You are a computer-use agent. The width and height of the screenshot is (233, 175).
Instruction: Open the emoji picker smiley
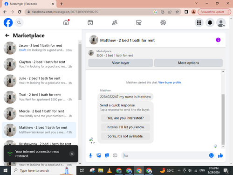[211, 155]
